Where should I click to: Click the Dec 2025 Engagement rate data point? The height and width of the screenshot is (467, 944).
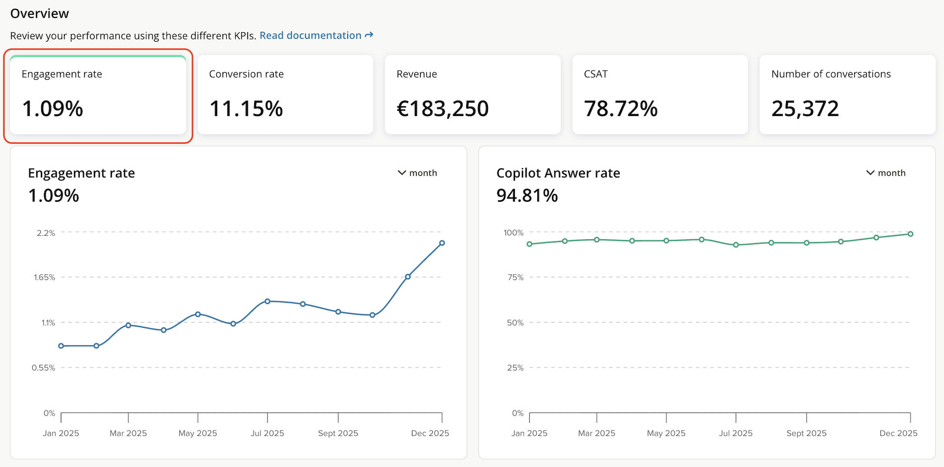tap(442, 243)
